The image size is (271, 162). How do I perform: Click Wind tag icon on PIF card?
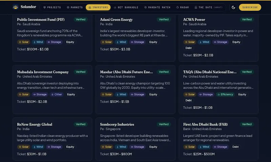point(35,42)
